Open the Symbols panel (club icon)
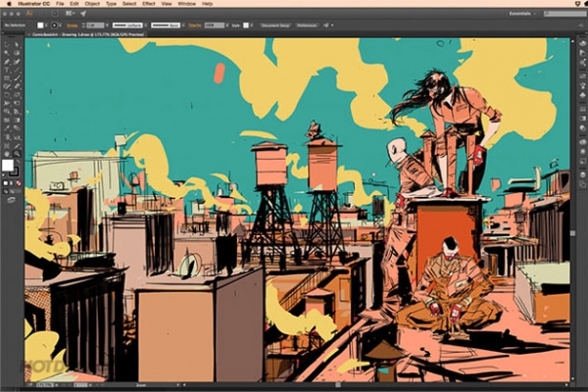 pos(582,96)
